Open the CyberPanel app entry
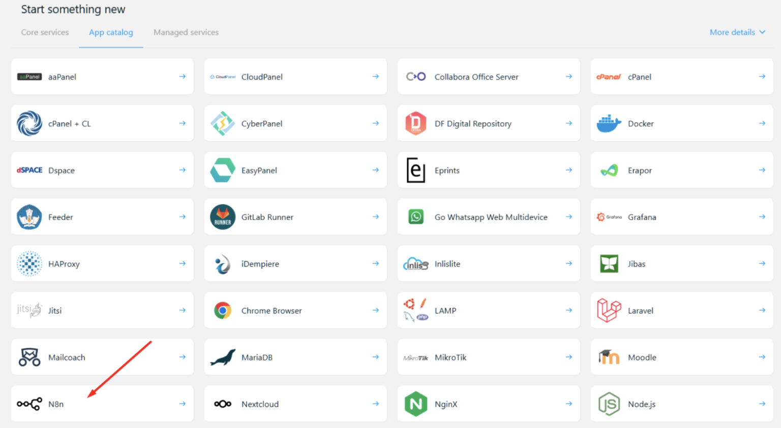 tap(295, 123)
